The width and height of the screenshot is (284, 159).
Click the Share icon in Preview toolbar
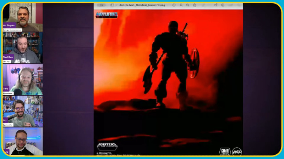click(195, 5)
